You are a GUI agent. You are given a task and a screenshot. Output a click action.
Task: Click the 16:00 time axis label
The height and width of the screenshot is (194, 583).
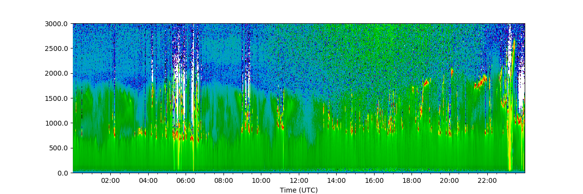point(374,180)
